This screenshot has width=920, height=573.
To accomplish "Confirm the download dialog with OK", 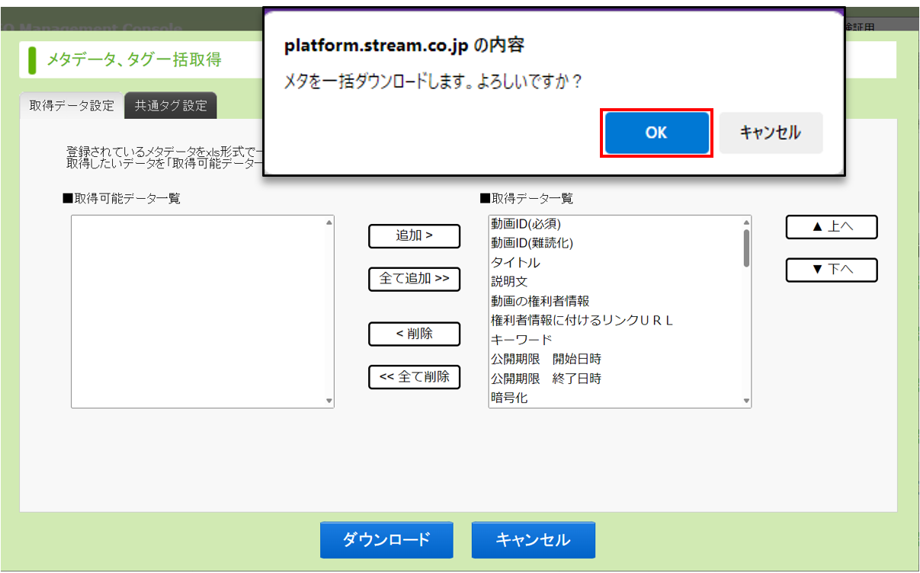I will pos(656,133).
